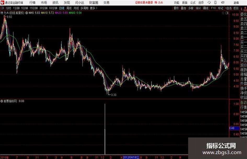Select the 自动 tab in right panel
Viewport: 247px width, 159px height.
(x=244, y=103)
